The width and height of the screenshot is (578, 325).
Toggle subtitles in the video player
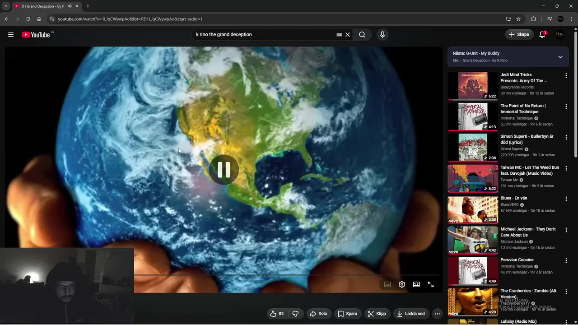pos(387,284)
